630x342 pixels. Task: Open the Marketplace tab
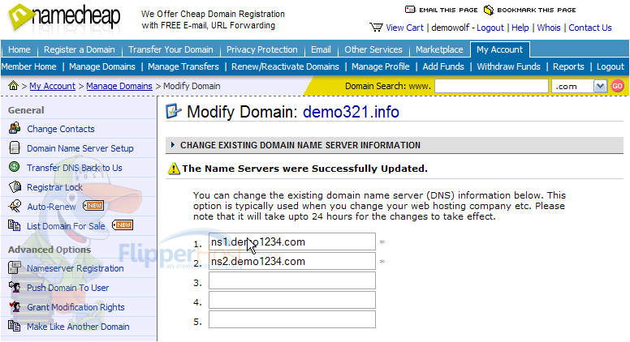439,49
